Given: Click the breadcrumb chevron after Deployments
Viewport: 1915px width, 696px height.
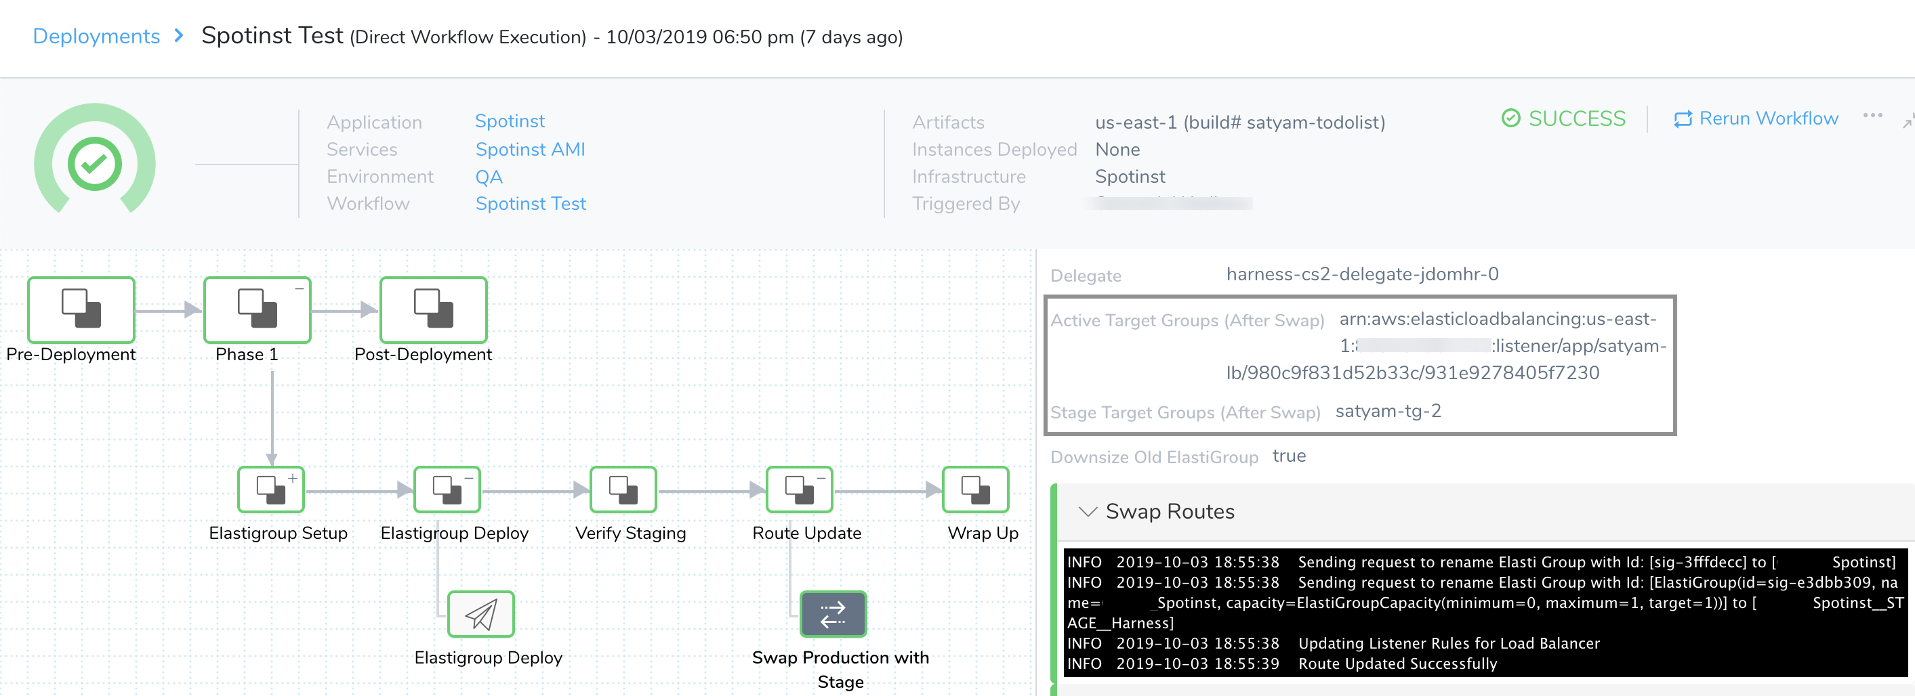Looking at the screenshot, I should [x=178, y=35].
